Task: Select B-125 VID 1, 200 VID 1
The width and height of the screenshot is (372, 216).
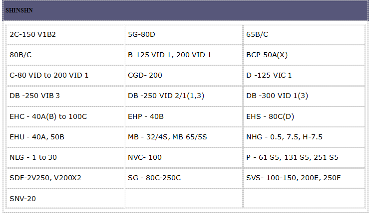Action: pos(169,55)
